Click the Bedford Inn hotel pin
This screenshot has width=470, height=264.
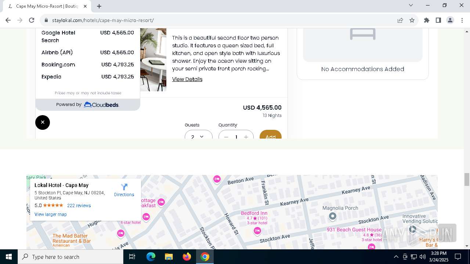[257, 231]
